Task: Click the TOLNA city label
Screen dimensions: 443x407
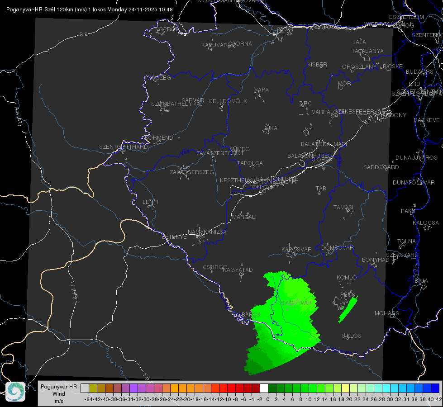Action: [x=406, y=241]
